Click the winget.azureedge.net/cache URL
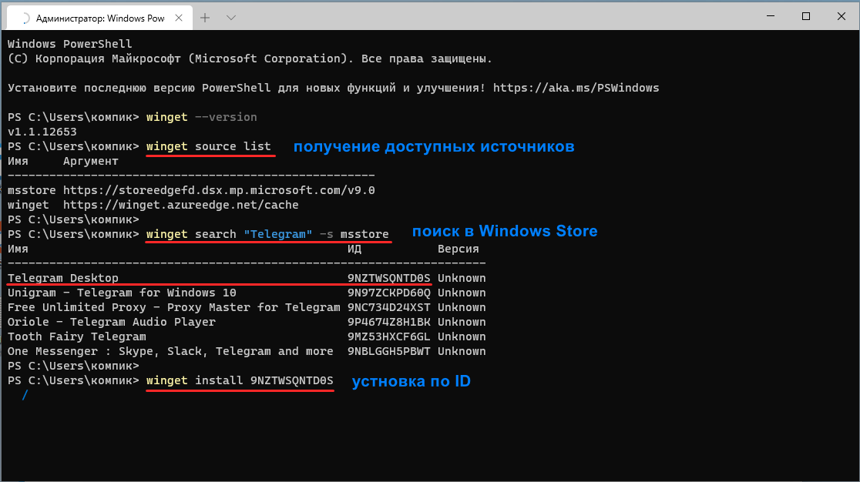The image size is (860, 482). (181, 205)
